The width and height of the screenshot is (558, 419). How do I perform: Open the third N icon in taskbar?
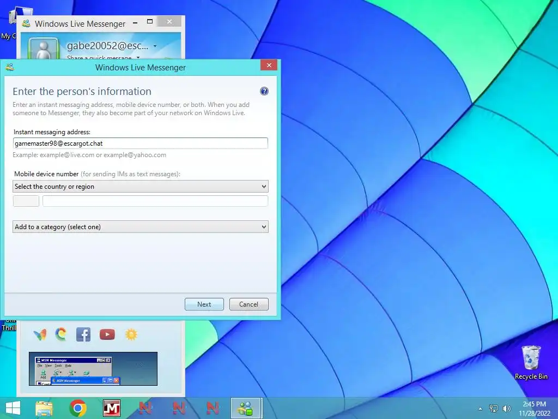pos(213,408)
